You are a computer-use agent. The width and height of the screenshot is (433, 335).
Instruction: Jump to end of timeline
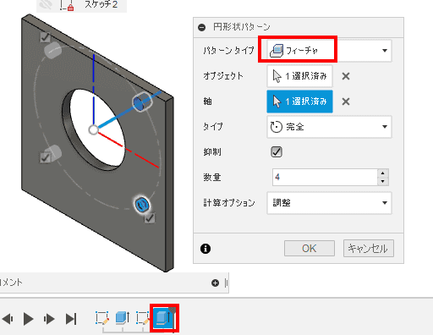tap(71, 319)
